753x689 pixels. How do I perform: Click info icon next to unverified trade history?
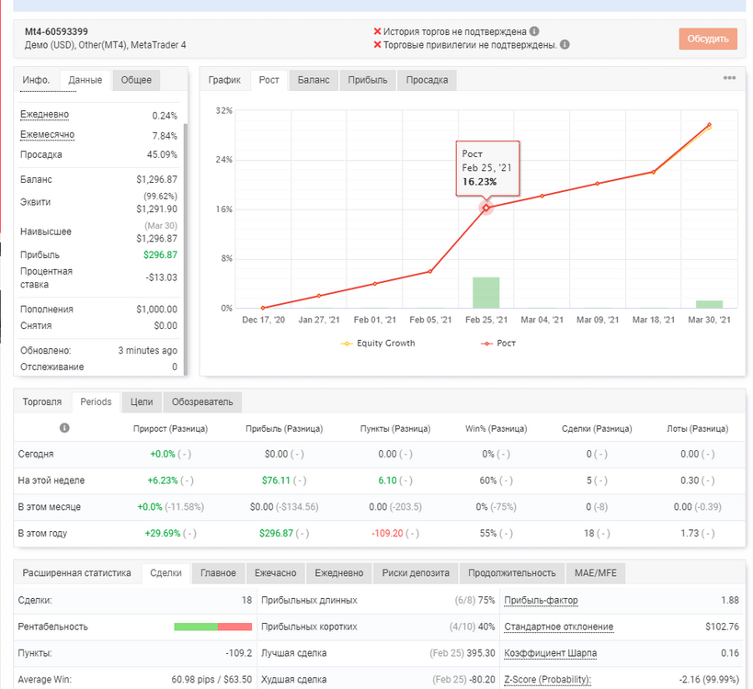pyautogui.click(x=534, y=31)
